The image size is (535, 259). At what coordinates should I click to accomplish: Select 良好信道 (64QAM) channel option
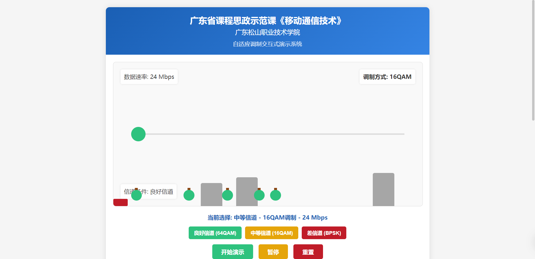tap(215, 233)
